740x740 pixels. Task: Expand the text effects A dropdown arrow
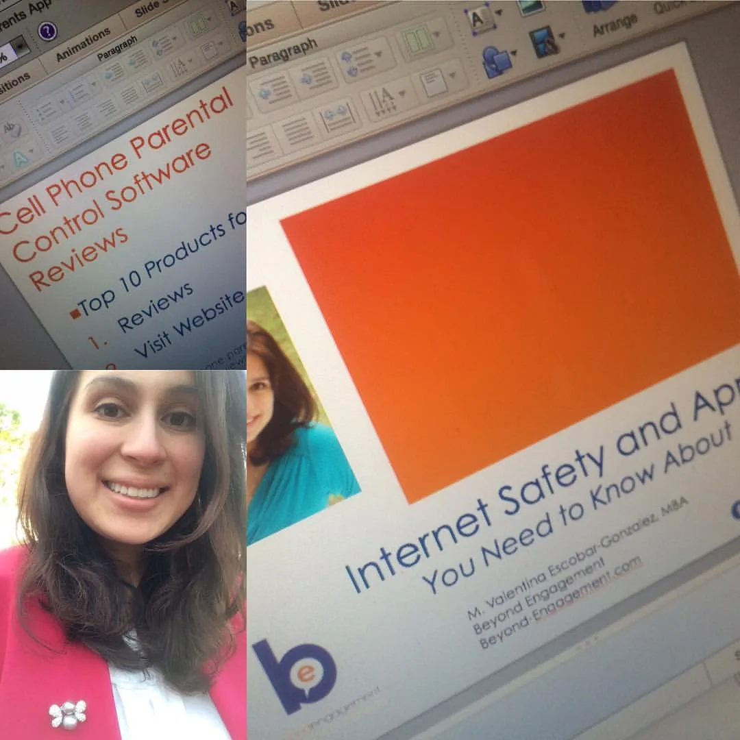coord(32,151)
